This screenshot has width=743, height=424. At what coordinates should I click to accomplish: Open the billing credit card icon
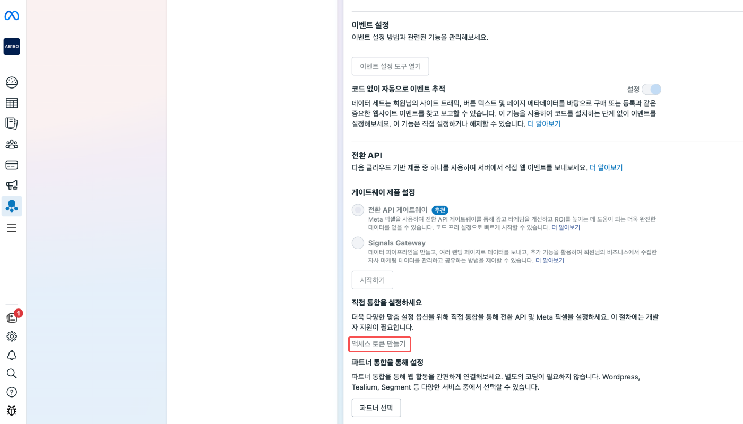12,165
